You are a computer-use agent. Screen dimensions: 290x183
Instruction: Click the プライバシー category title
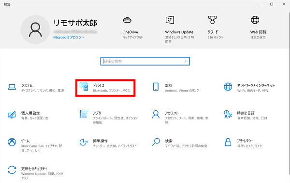pos(246,141)
